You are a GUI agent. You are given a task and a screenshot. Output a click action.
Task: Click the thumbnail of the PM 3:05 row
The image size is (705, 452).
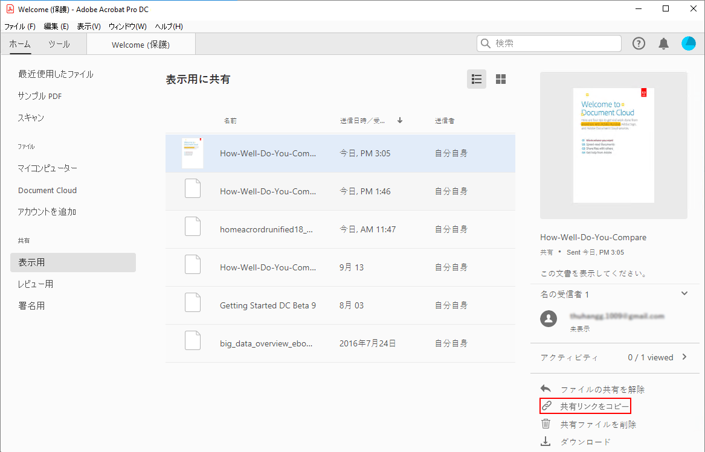click(193, 153)
